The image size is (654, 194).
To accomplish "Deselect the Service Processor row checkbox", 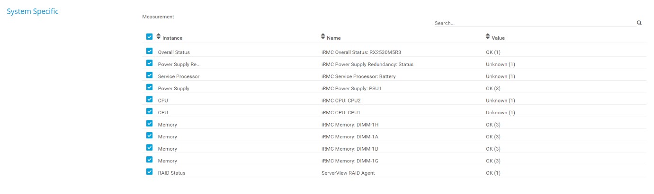I will [x=150, y=76].
